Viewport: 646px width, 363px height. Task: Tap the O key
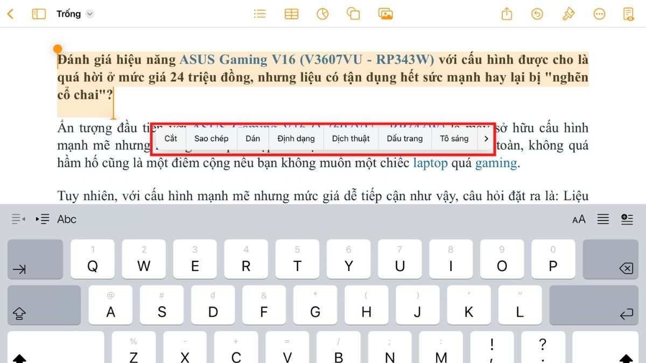click(x=502, y=259)
